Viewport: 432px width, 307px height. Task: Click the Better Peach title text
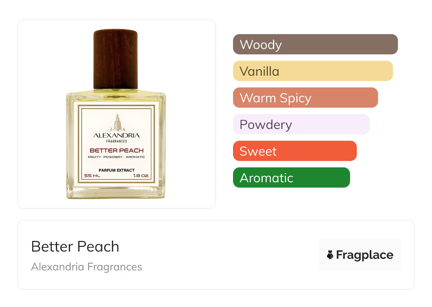coord(75,246)
